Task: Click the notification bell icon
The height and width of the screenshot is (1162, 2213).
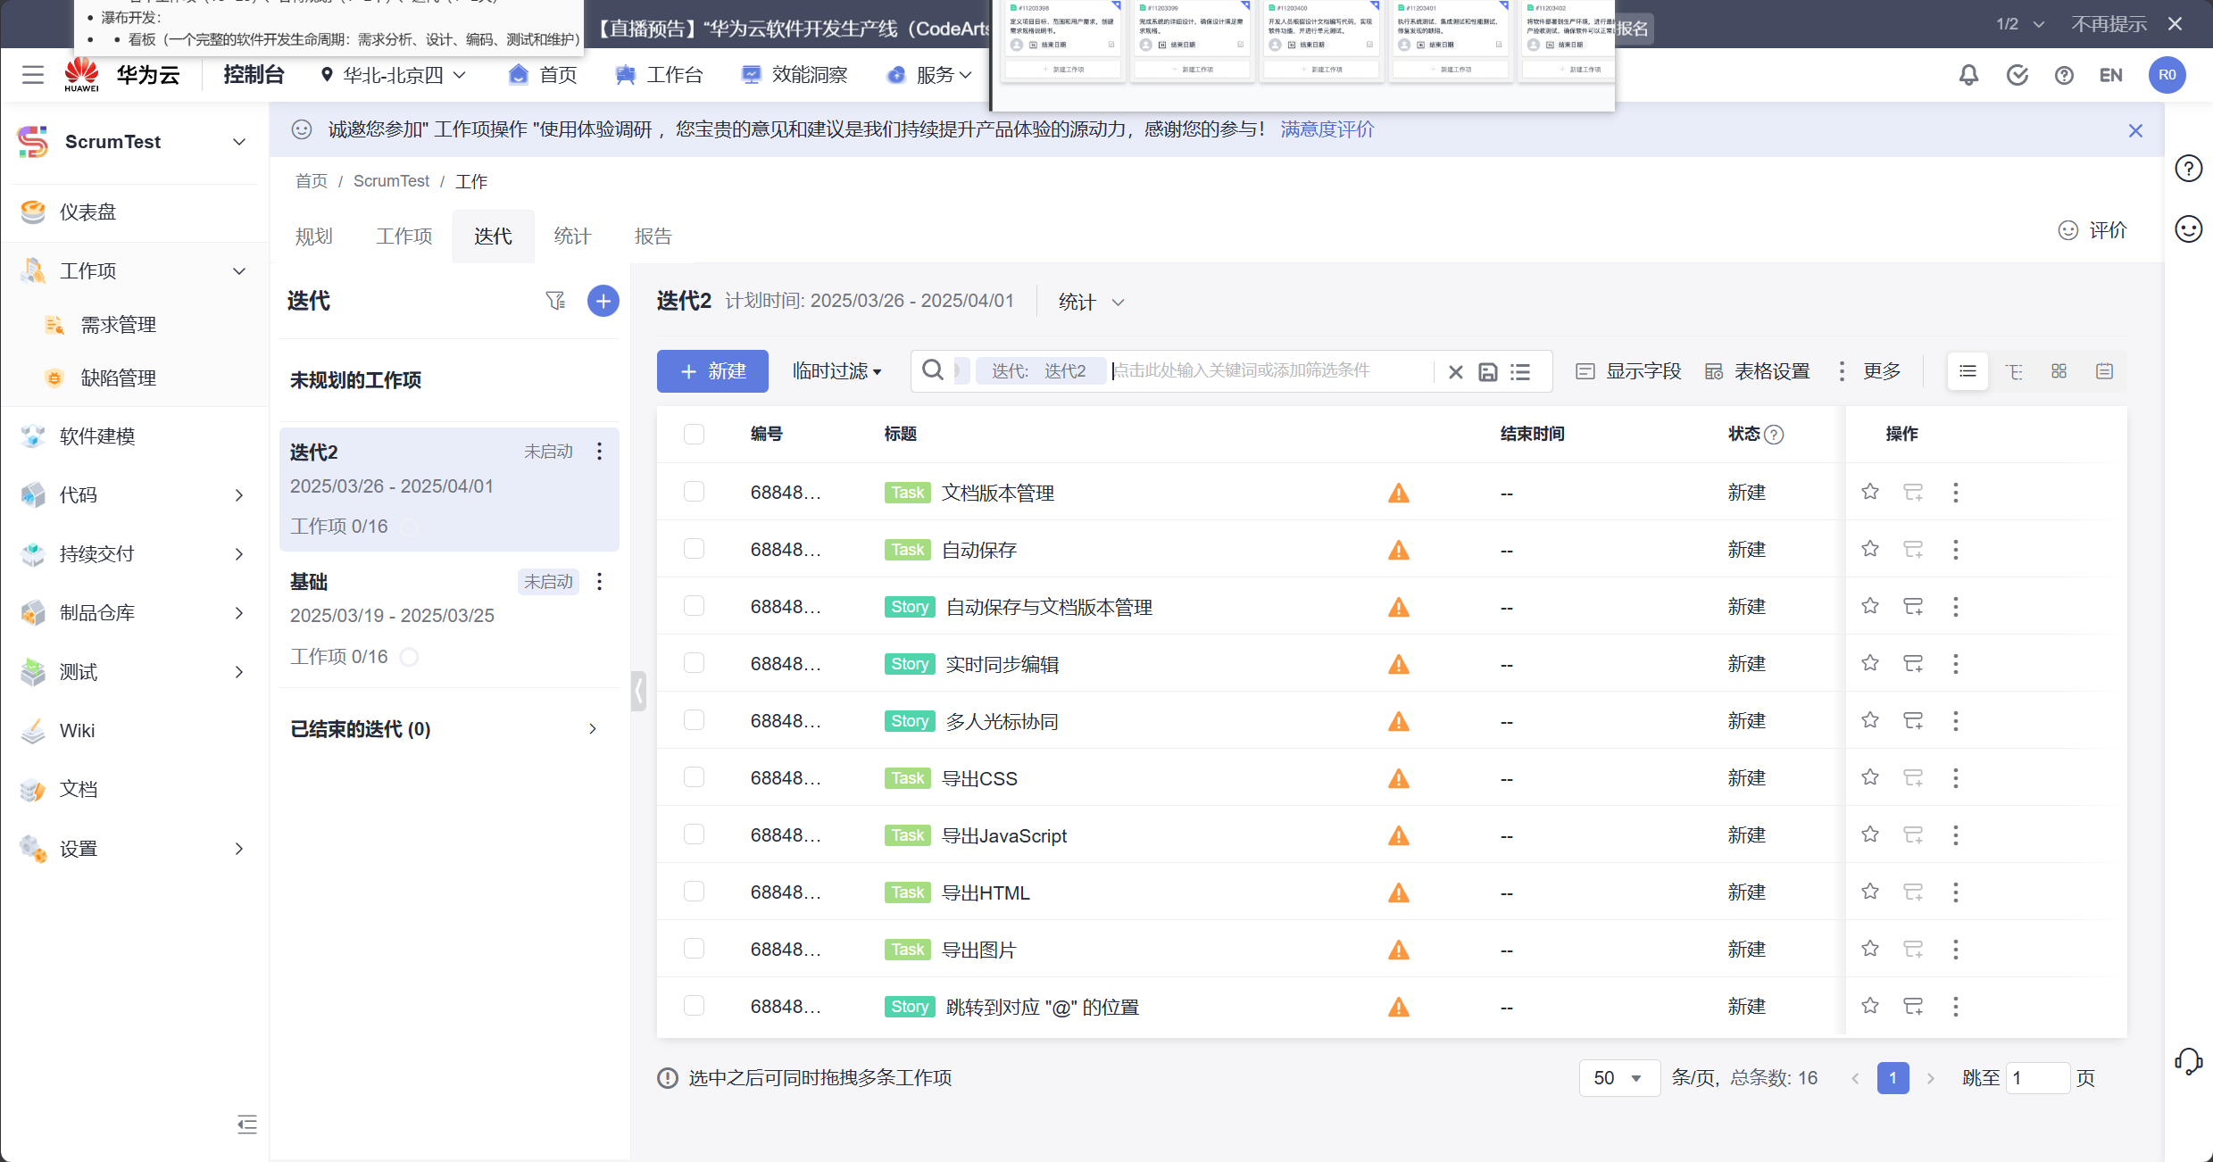Action: pyautogui.click(x=1968, y=75)
